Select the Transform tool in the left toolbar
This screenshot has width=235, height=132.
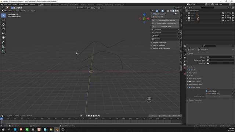(x=3, y=37)
